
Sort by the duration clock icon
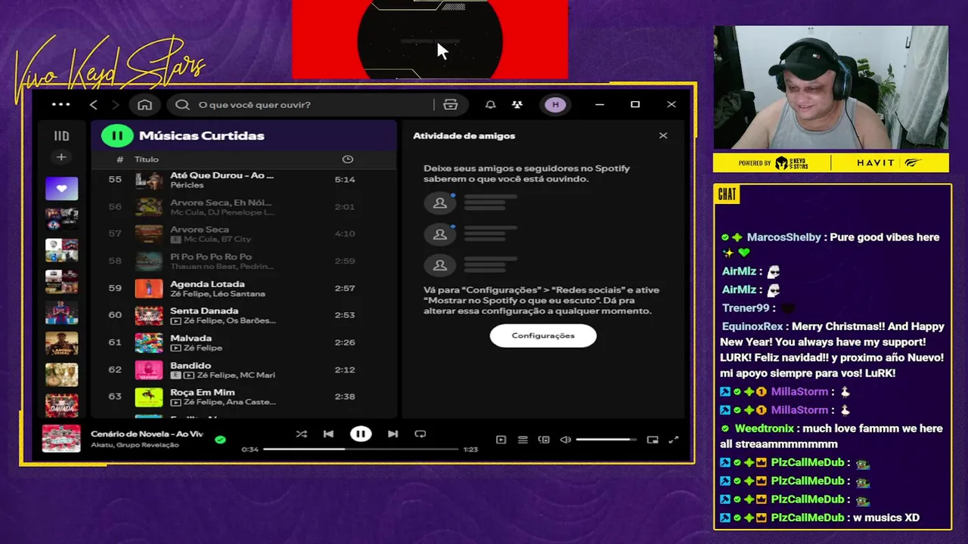click(x=347, y=159)
